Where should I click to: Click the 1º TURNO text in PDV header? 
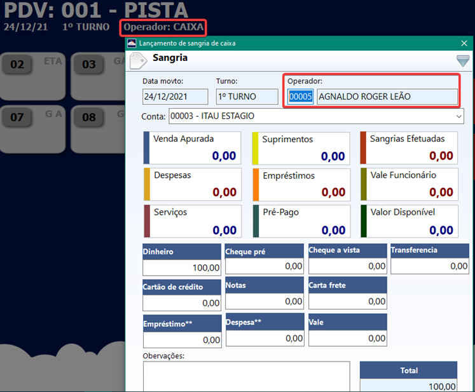86,27
